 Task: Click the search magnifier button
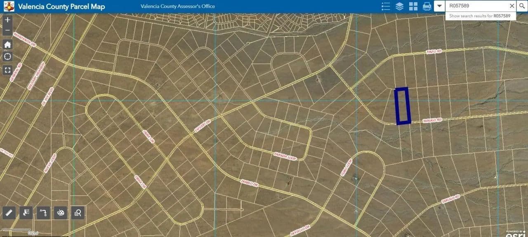pyautogui.click(x=522, y=6)
